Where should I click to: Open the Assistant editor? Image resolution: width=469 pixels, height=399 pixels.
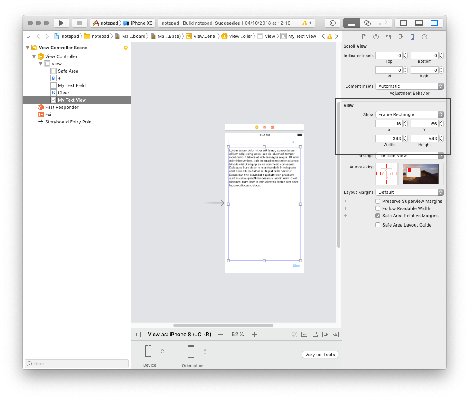coord(367,23)
